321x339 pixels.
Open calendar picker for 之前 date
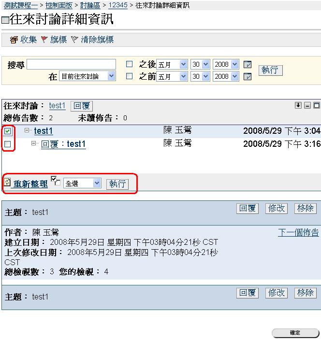(248, 77)
